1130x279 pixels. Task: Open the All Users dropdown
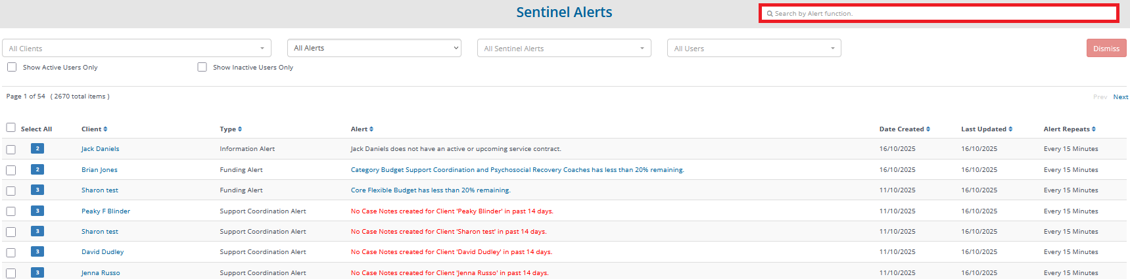pyautogui.click(x=753, y=48)
